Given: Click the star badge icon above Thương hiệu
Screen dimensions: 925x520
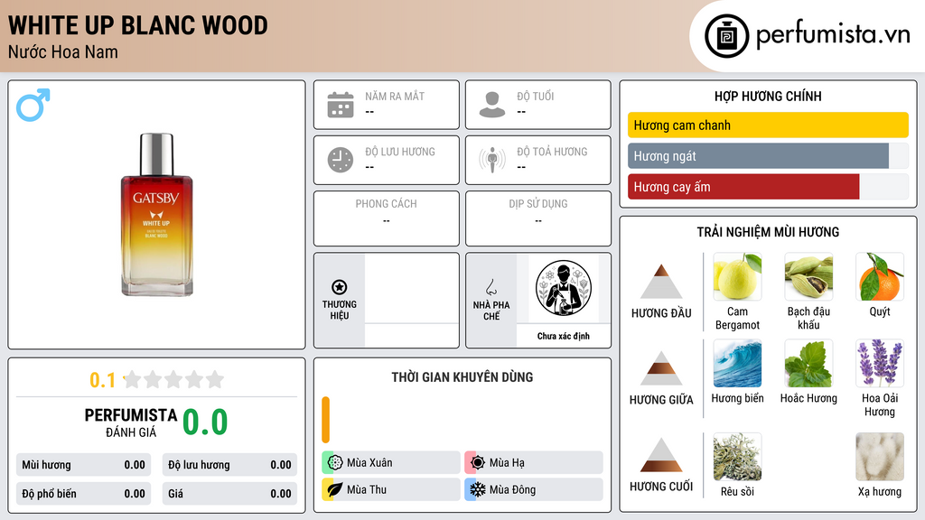Looking at the screenshot, I should pos(340,287).
